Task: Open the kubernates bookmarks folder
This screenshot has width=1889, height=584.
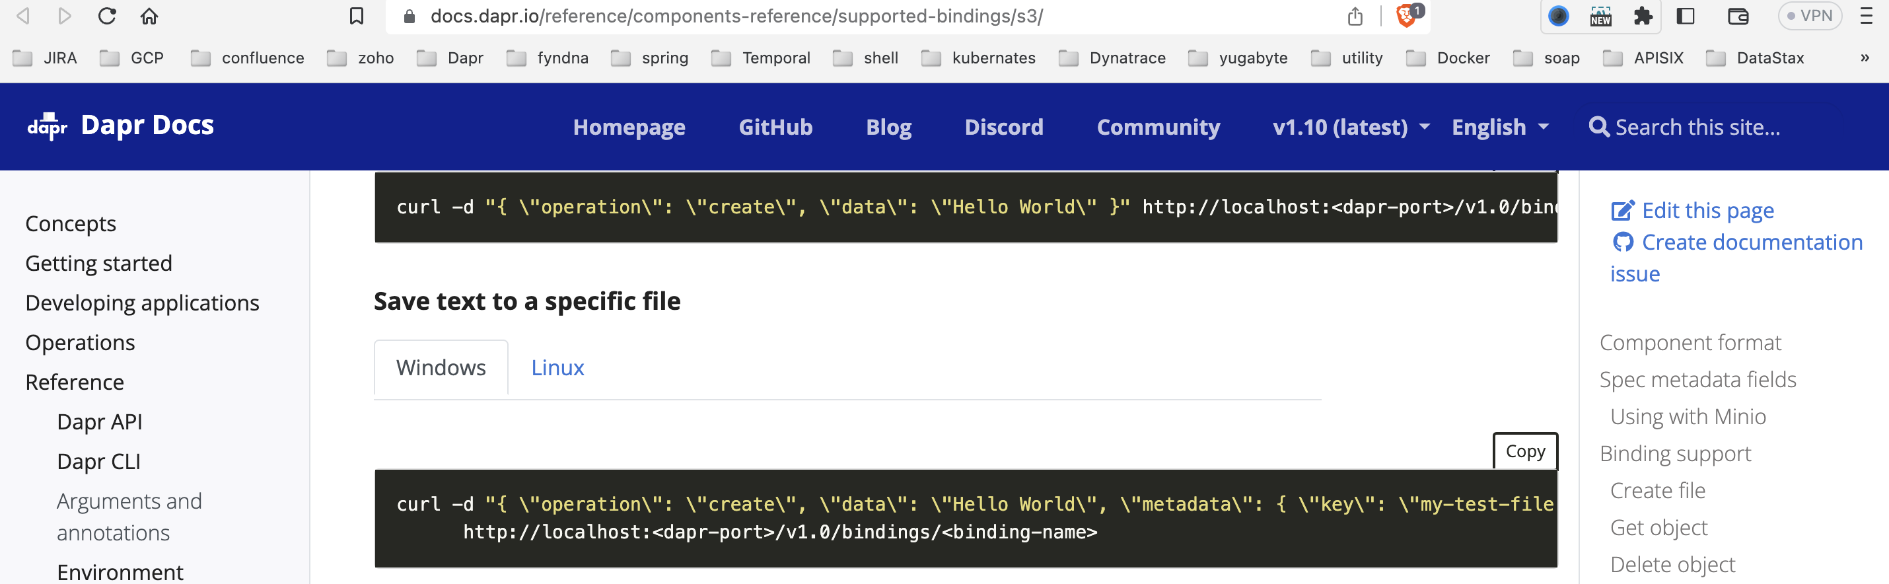Action: (979, 58)
